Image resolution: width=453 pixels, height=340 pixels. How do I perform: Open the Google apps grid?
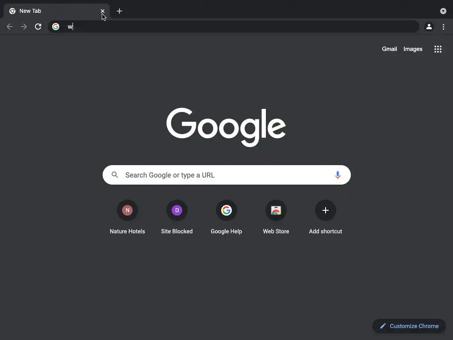438,49
